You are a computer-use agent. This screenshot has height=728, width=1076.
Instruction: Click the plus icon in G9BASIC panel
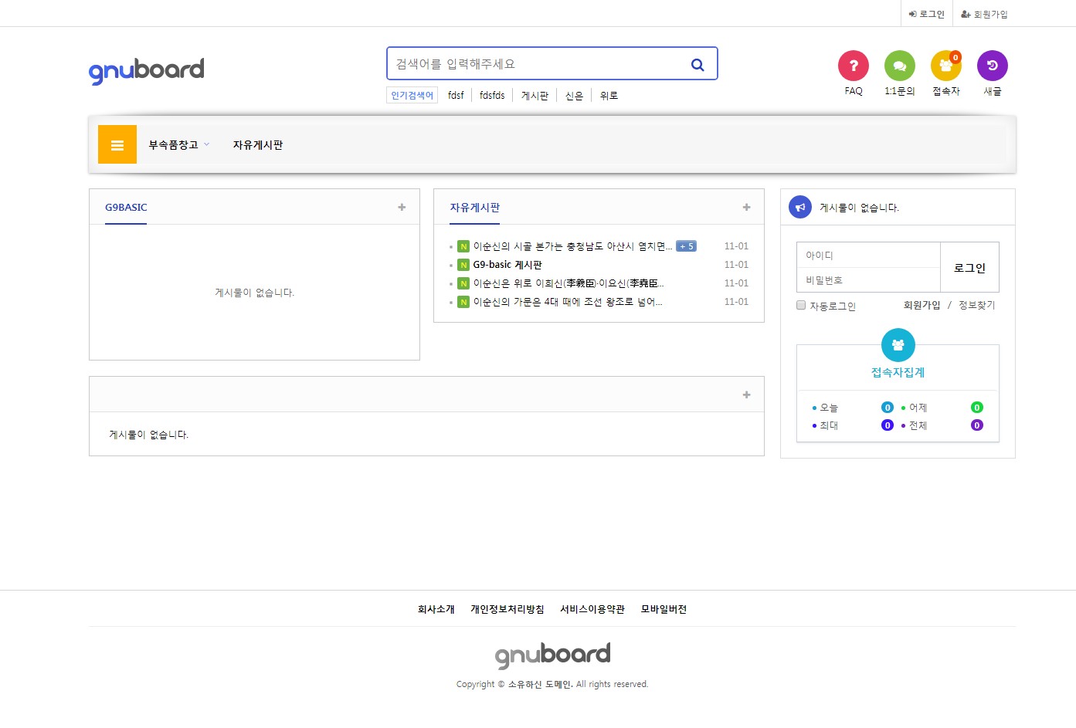click(x=402, y=207)
